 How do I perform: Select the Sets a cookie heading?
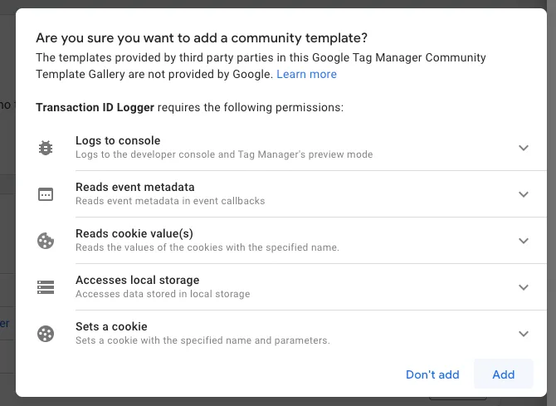click(x=111, y=326)
